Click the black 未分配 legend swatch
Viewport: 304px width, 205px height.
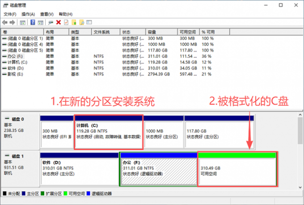(4, 193)
